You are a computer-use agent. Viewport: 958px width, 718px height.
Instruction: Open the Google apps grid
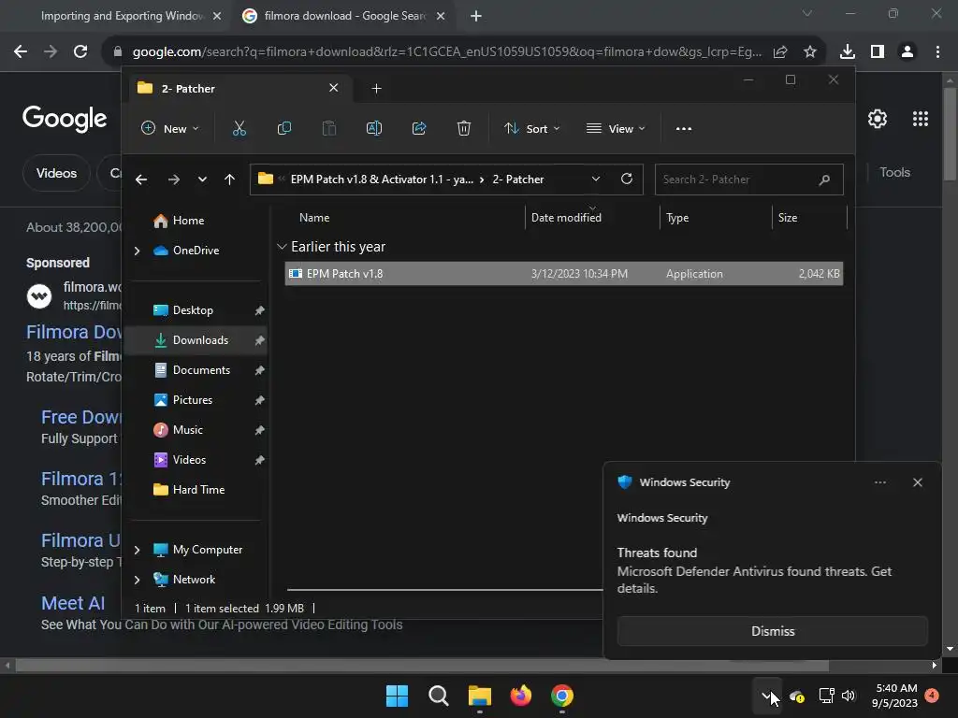(921, 119)
